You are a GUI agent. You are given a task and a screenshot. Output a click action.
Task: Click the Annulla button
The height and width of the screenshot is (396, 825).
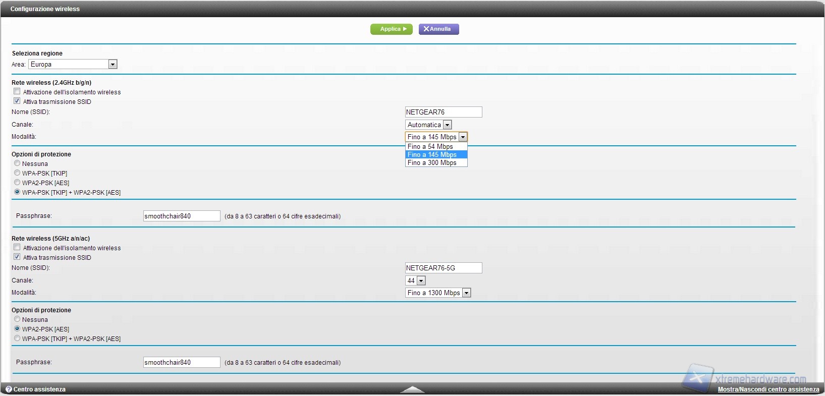click(438, 29)
